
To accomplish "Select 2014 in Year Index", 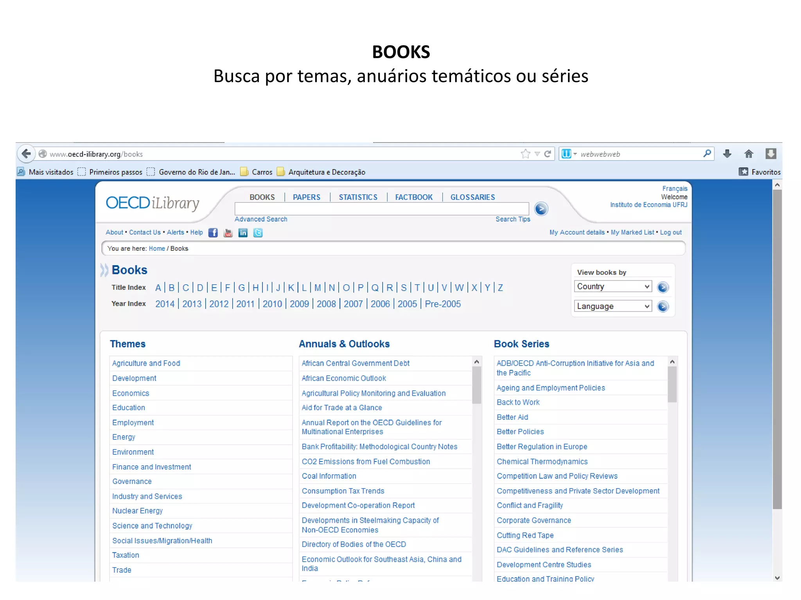I will pyautogui.click(x=165, y=304).
